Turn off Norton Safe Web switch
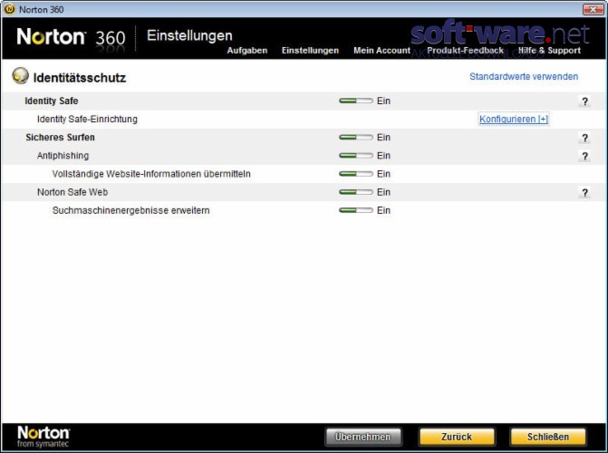The width and height of the screenshot is (608, 453). 355,192
